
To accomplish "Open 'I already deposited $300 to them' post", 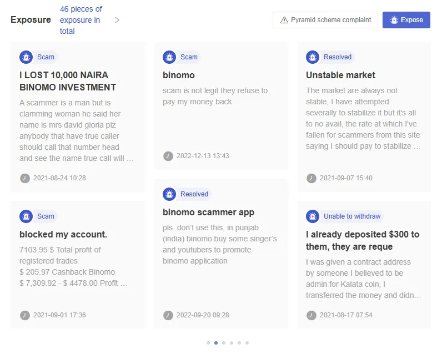I will coord(363,240).
